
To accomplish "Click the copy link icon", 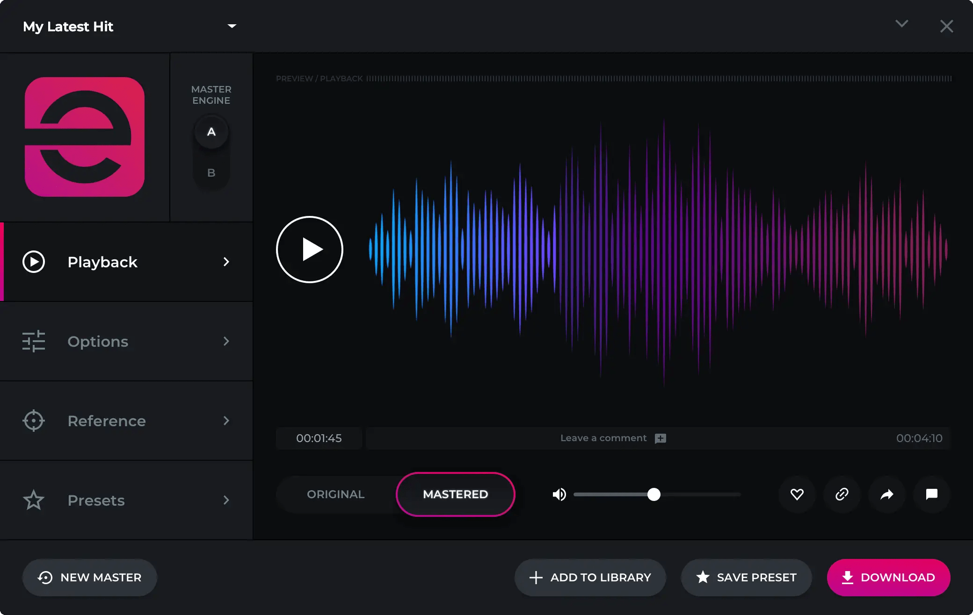I will [842, 494].
